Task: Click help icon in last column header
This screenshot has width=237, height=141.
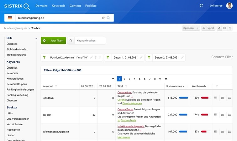Action: (x=217, y=86)
